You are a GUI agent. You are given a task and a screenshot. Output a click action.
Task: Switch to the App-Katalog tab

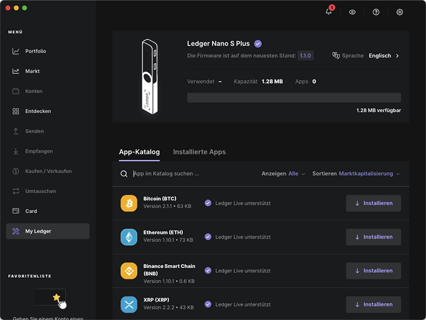tap(139, 152)
